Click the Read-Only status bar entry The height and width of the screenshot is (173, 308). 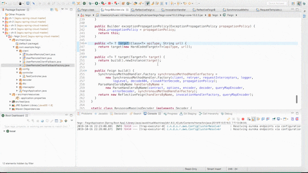click(x=191, y=169)
